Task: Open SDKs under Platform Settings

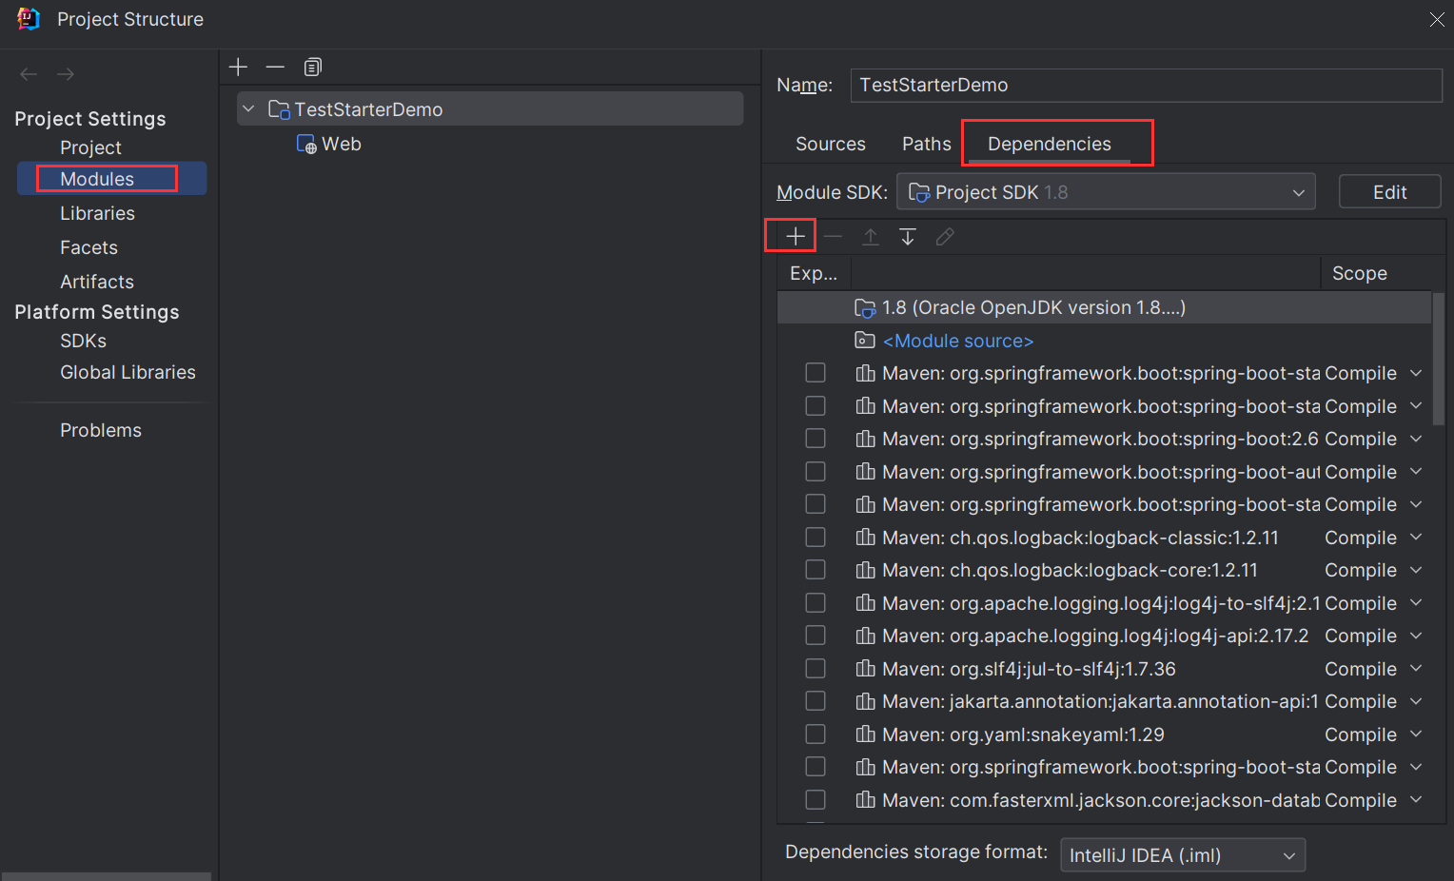Action: pos(84,341)
